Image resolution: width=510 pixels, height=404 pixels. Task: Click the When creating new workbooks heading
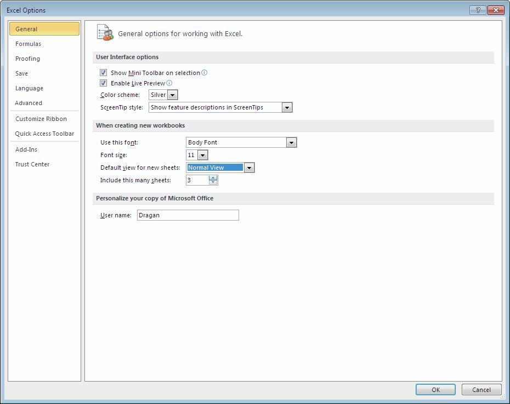point(140,125)
